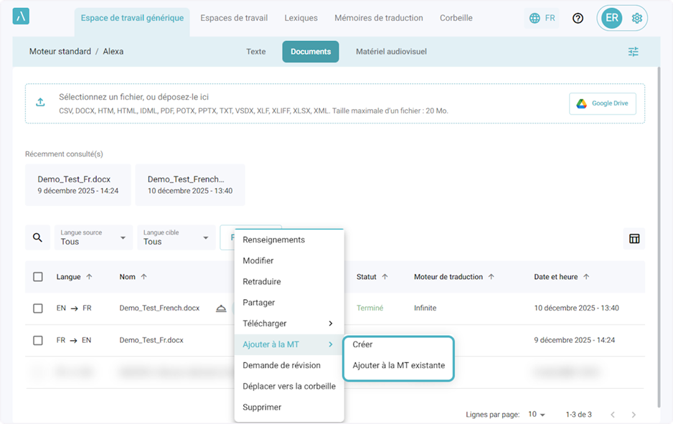
Task: Toggle the select-all checkbox in table header
Action: click(x=38, y=277)
